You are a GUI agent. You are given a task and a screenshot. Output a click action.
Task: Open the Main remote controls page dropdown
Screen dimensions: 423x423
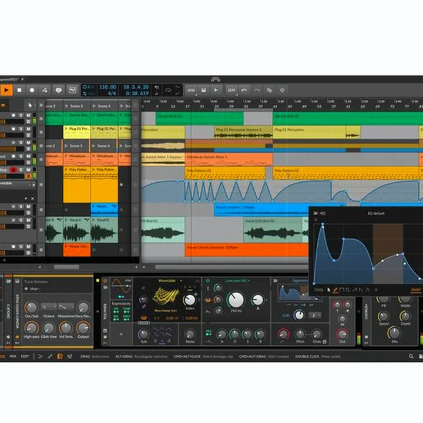pyautogui.click(x=34, y=288)
